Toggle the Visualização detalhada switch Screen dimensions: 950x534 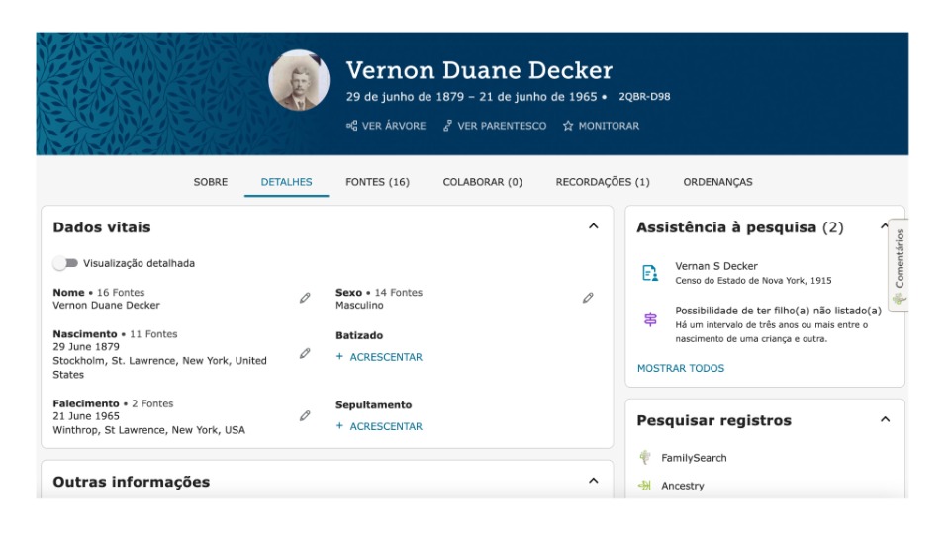coord(65,263)
